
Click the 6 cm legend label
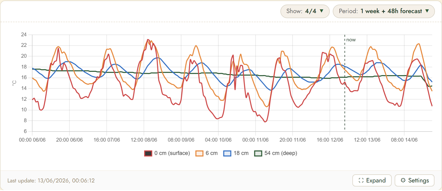point(211,153)
